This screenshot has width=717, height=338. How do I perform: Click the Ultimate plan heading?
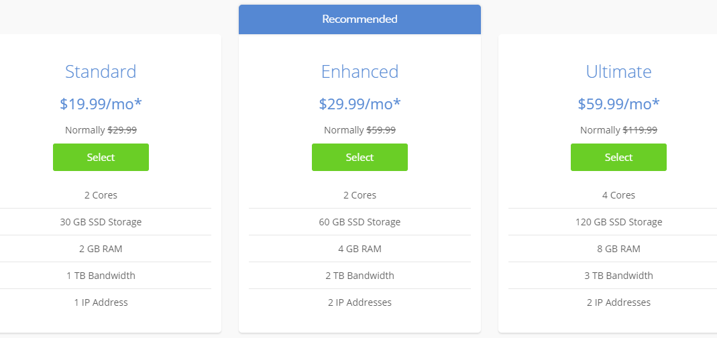point(618,72)
